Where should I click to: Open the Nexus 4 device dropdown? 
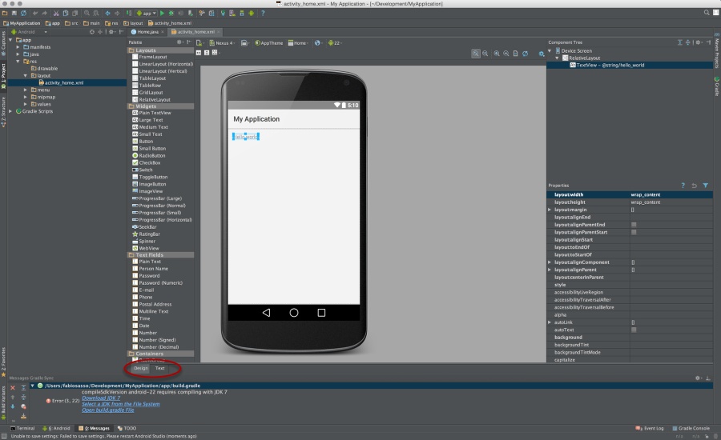pos(222,42)
